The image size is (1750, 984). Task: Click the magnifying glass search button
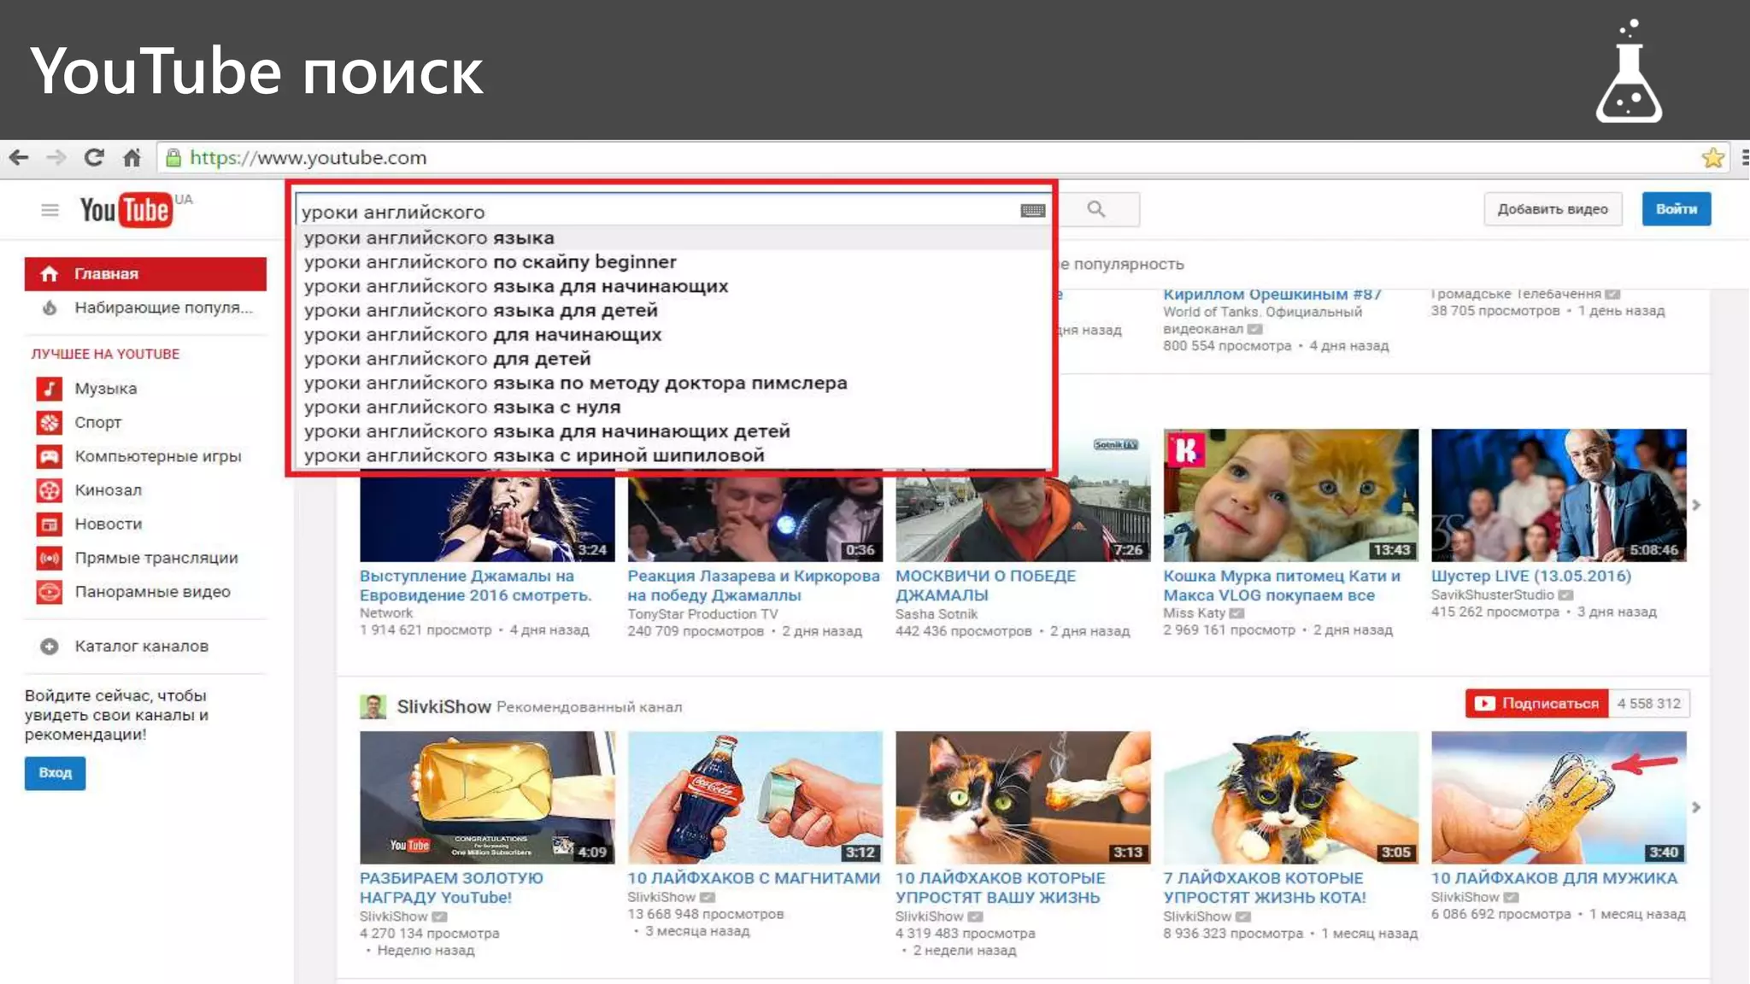[1097, 209]
